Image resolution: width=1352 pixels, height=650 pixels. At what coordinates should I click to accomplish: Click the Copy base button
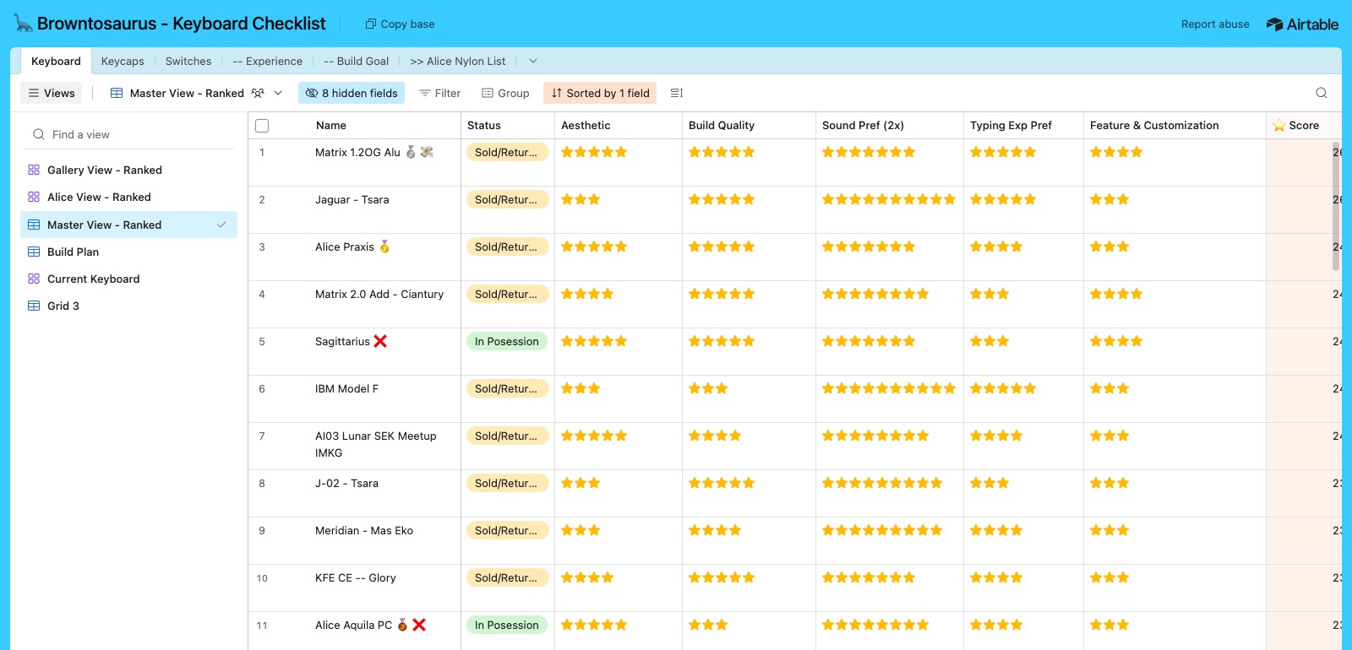[400, 24]
